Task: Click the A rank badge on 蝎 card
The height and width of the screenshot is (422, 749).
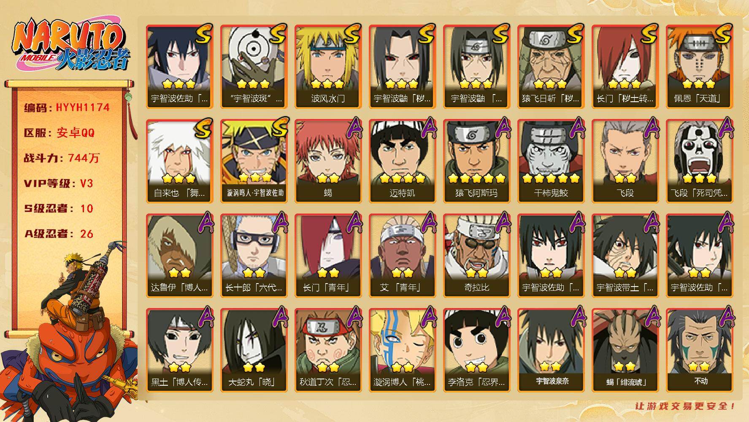Action: coord(354,128)
